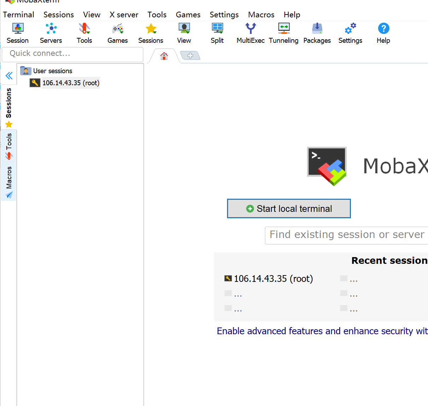The width and height of the screenshot is (428, 406).
Task: Select the User sessions folder
Action: click(46, 71)
